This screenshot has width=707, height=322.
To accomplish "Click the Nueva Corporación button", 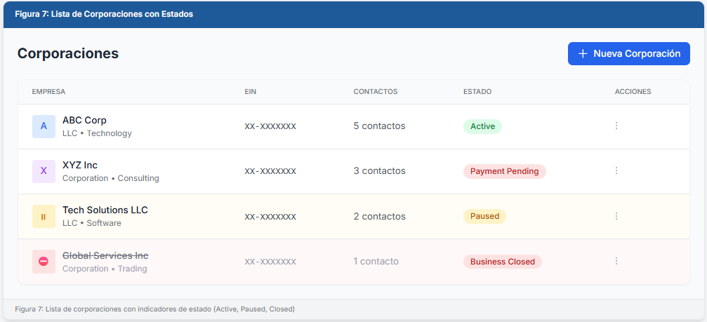I will pyautogui.click(x=628, y=54).
